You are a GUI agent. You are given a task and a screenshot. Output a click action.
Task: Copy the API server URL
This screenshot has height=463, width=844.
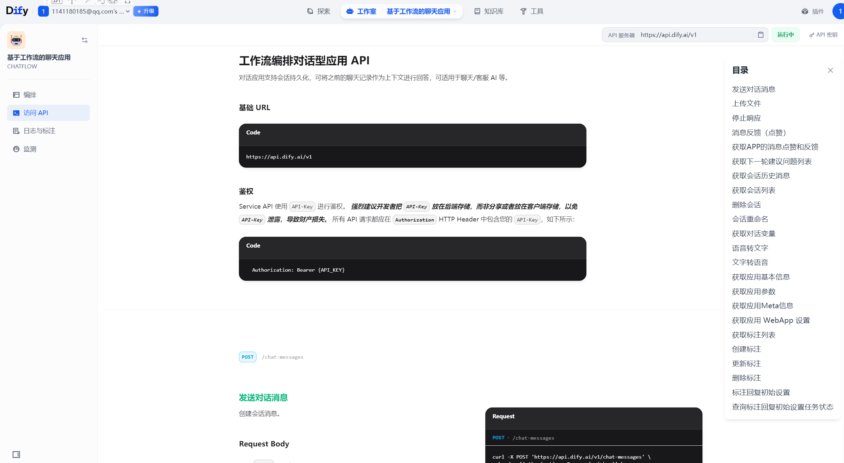[761, 35]
